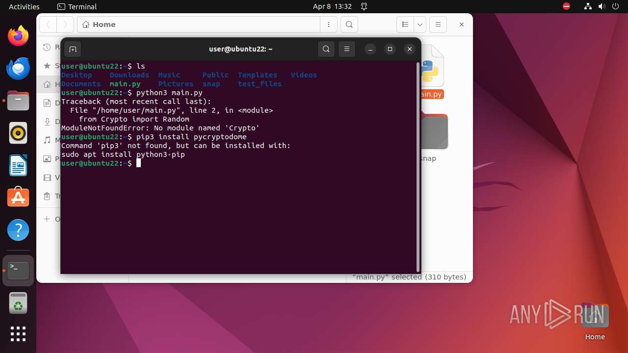Image resolution: width=628 pixels, height=353 pixels.
Task: Open the terminal search tool
Action: [x=326, y=49]
